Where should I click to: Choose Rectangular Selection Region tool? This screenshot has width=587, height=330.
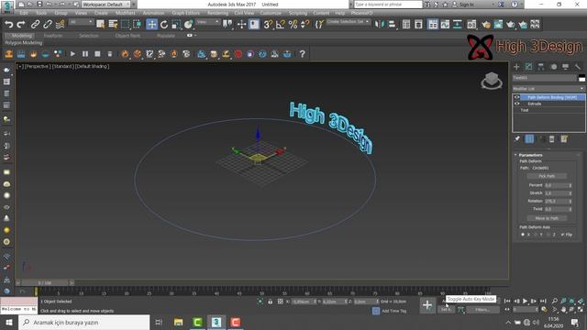point(125,25)
